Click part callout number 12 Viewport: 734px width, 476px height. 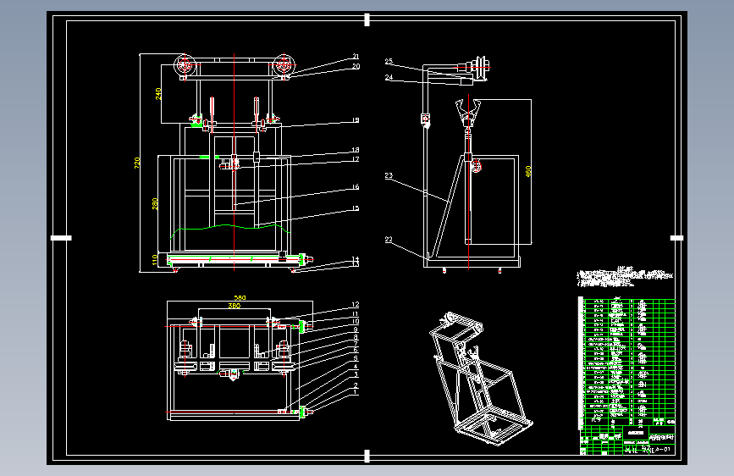click(x=356, y=305)
